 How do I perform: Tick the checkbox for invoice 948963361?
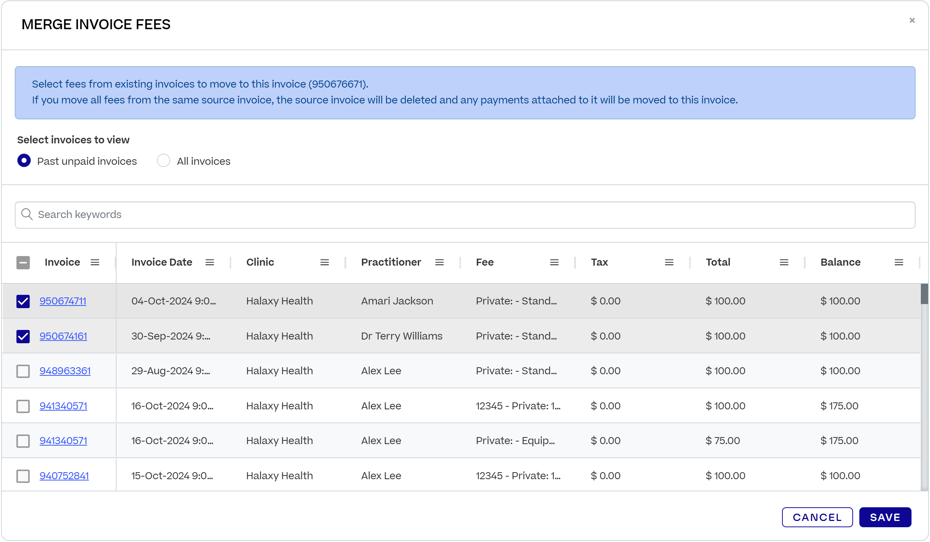[x=23, y=371]
